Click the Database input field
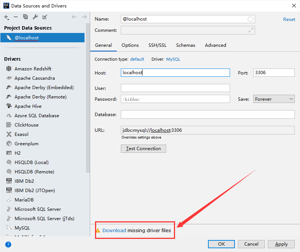This screenshot has height=252, width=300. (208, 114)
